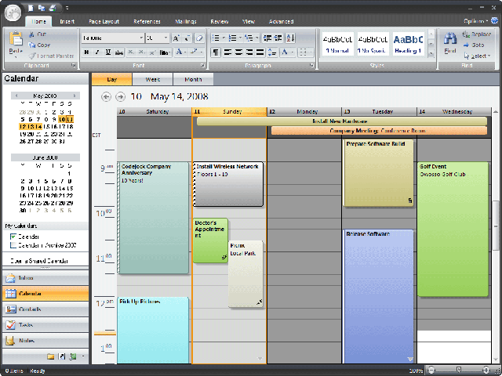This screenshot has width=502, height=376.
Task: Increase paragraph indent
Action: 278,38
